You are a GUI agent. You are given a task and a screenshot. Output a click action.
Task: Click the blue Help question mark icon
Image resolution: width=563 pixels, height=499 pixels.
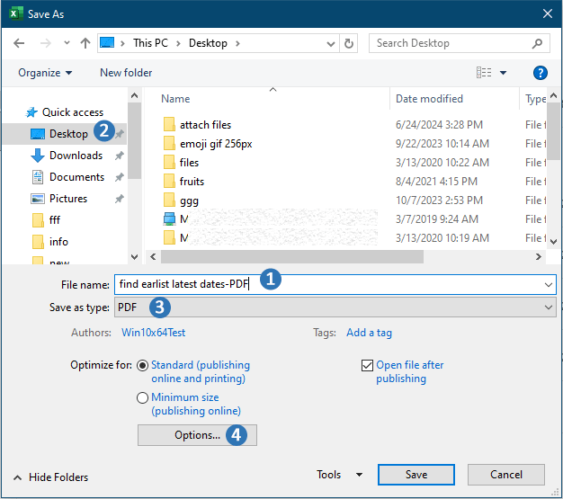(x=540, y=73)
